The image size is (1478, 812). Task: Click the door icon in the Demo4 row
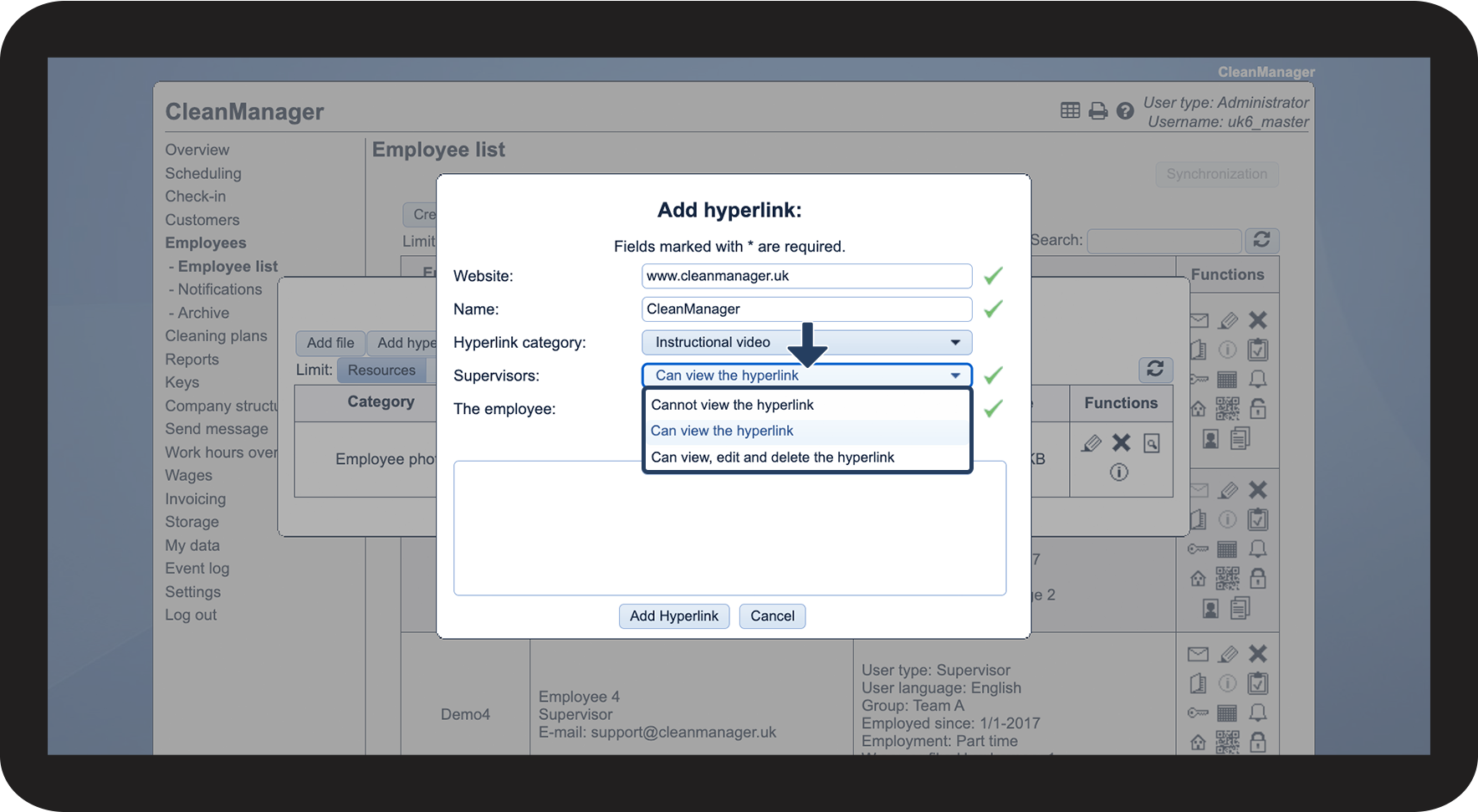coord(1198,683)
